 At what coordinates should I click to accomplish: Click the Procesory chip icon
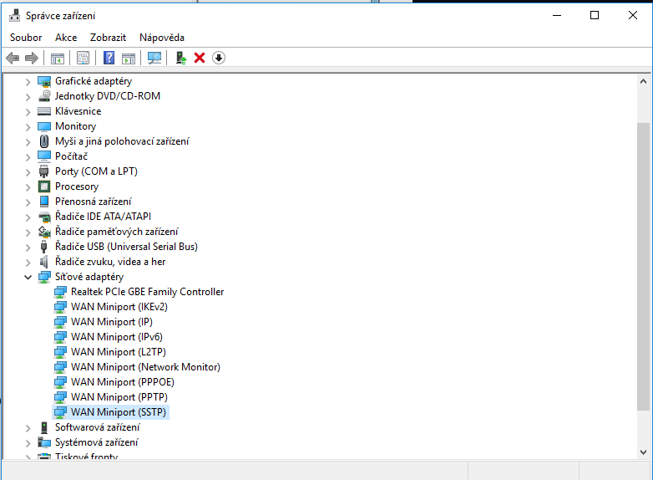pos(44,186)
